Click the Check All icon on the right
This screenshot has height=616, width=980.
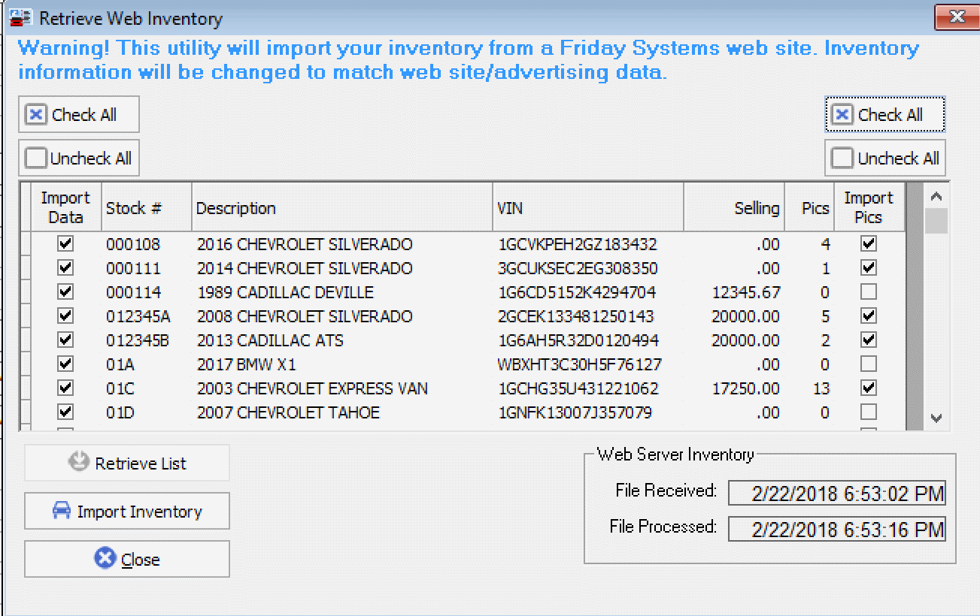click(x=843, y=113)
